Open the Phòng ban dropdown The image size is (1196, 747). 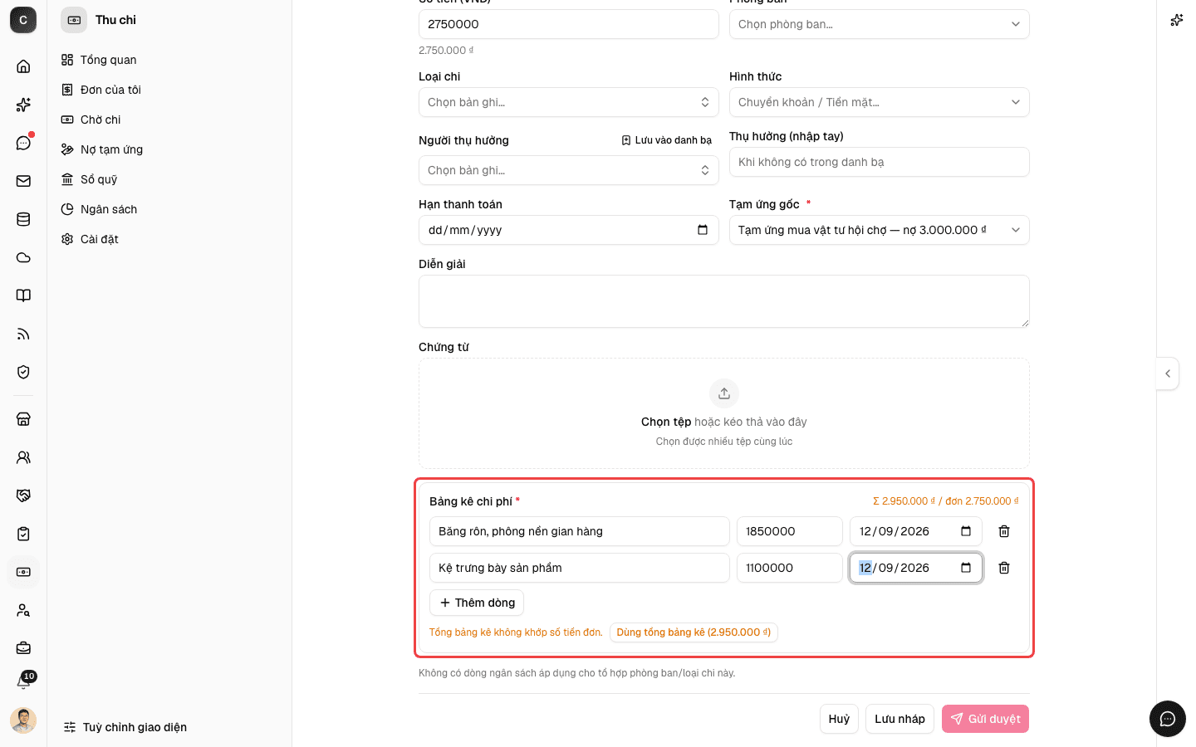(880, 24)
